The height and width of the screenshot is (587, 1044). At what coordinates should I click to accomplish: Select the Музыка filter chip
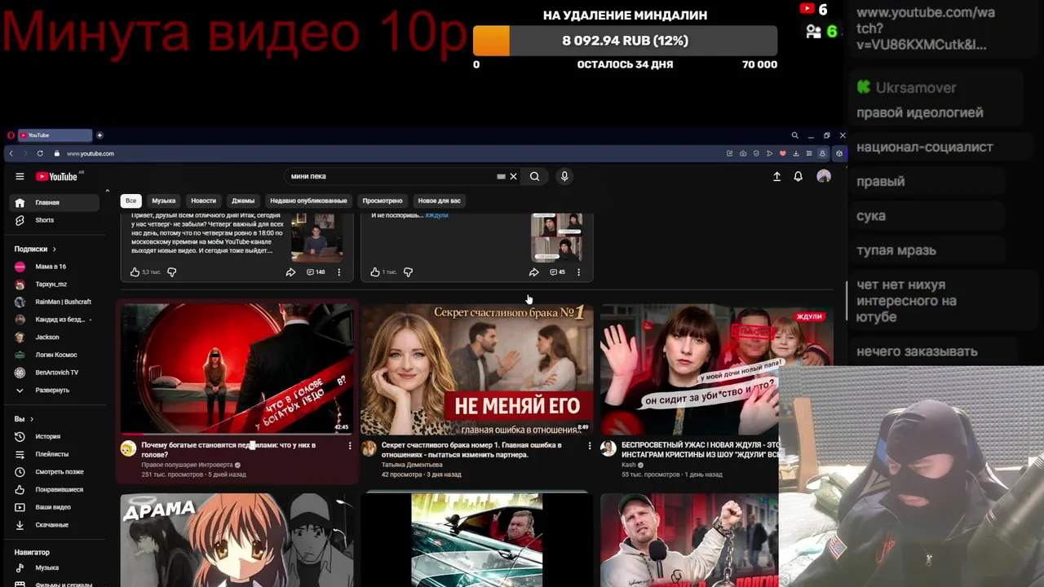(163, 201)
